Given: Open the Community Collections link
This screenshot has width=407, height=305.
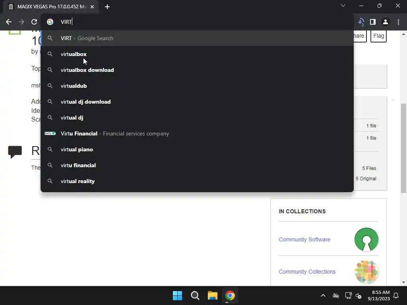Looking at the screenshot, I should [307, 272].
